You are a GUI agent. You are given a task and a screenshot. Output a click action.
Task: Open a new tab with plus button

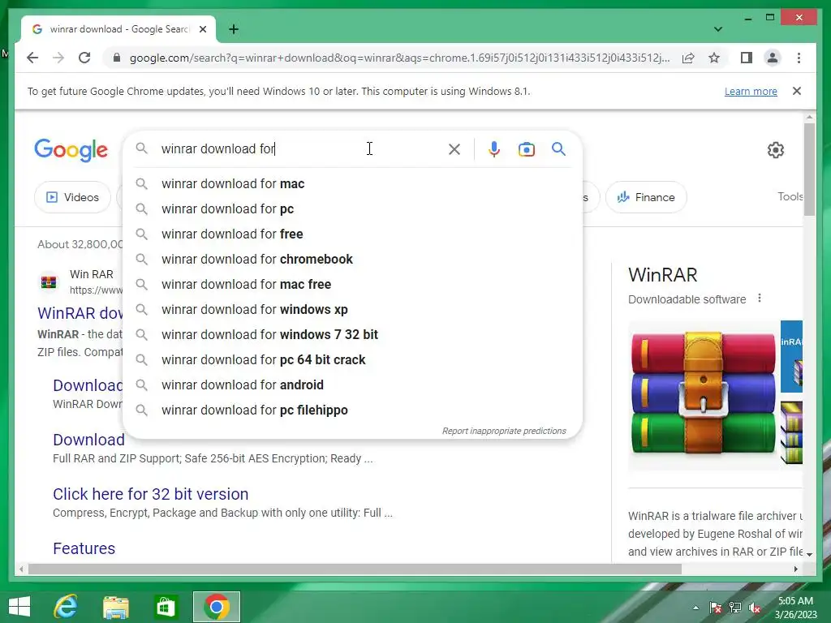[233, 29]
